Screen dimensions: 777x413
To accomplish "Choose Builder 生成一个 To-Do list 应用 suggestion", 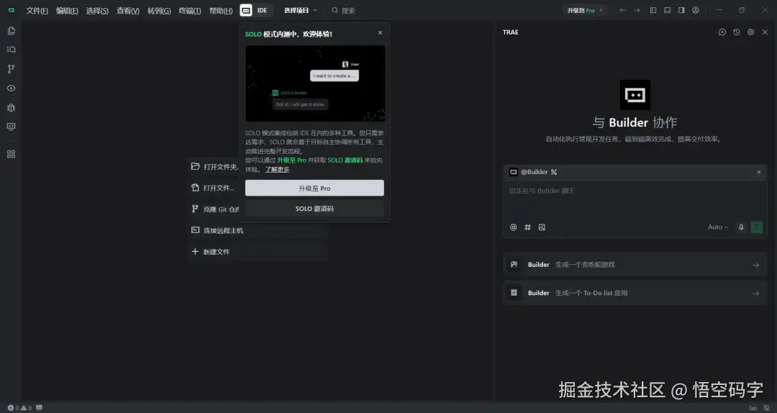I will 635,293.
